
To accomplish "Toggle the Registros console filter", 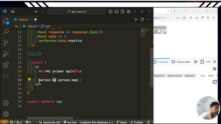I will (x=159, y=76).
